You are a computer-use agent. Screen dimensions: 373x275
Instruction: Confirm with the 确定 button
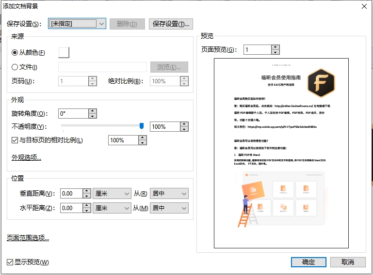click(x=308, y=262)
